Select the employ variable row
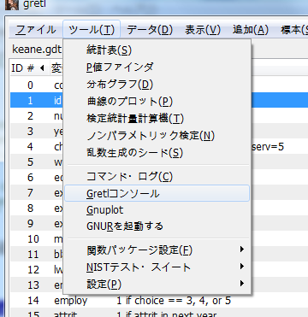308x317 pixels. point(159,301)
